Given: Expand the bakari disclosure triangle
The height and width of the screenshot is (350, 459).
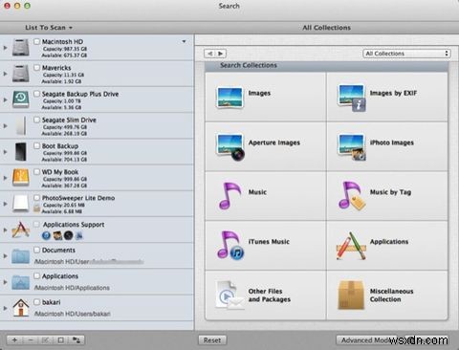Looking at the screenshot, I should coord(5,308).
